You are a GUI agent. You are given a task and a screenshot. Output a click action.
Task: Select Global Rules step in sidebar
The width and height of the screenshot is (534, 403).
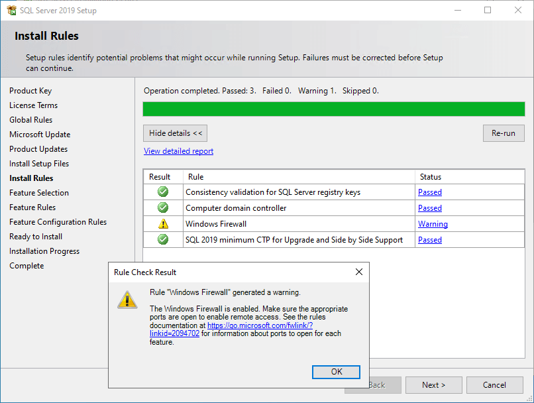point(31,120)
